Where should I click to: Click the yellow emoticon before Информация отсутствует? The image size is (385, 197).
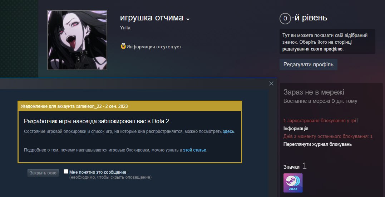coord(123,46)
